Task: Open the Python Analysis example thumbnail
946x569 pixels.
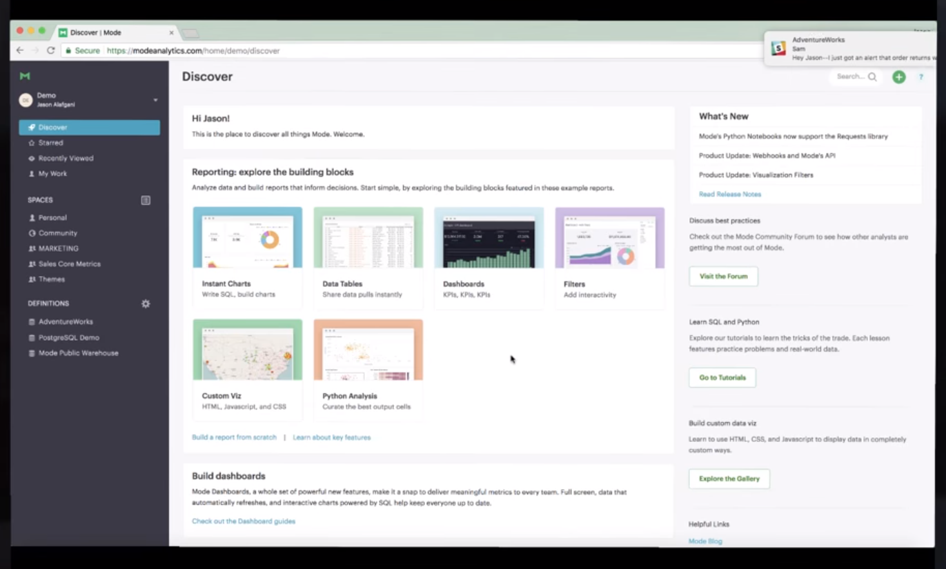Action: 368,350
